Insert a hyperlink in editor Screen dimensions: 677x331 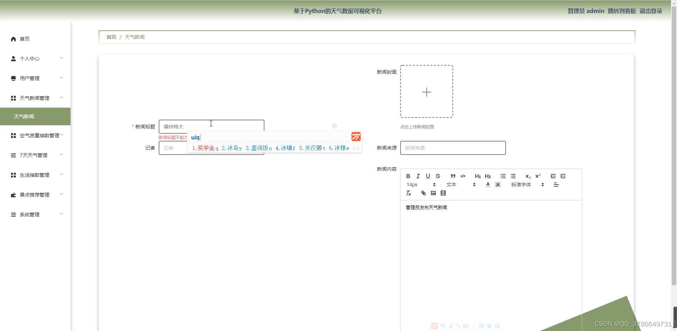coord(423,193)
